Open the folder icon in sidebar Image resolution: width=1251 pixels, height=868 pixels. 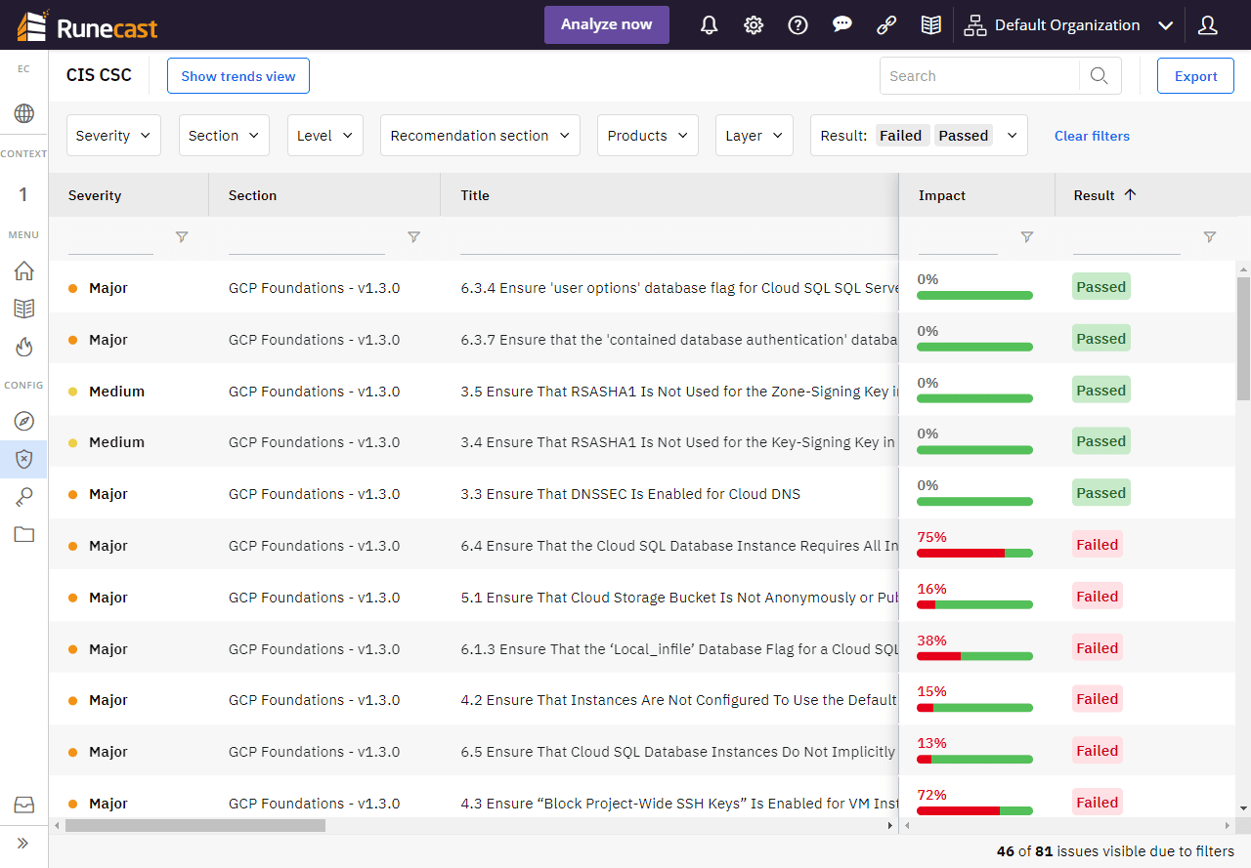[x=23, y=534]
